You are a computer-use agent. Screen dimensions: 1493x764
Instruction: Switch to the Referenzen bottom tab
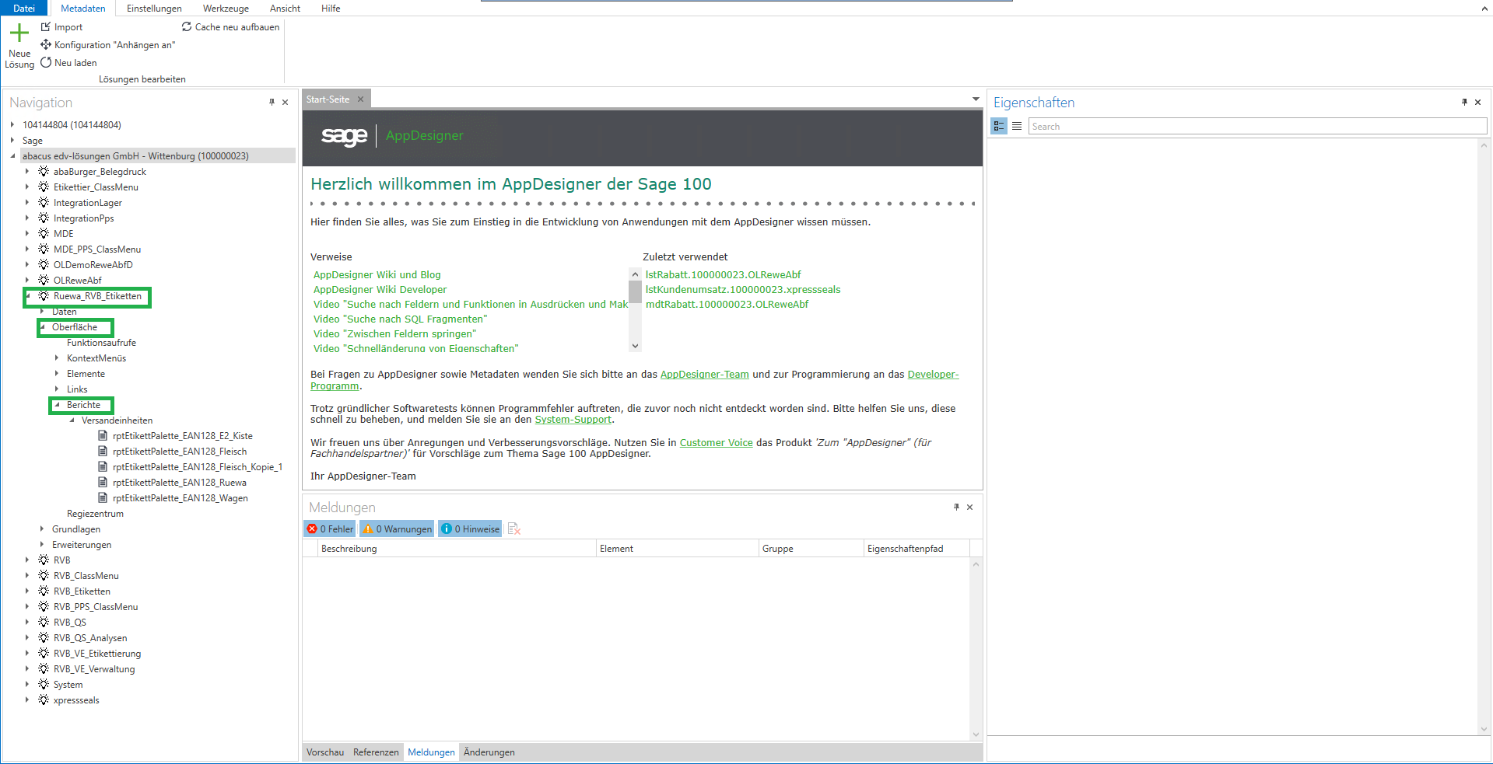click(376, 752)
